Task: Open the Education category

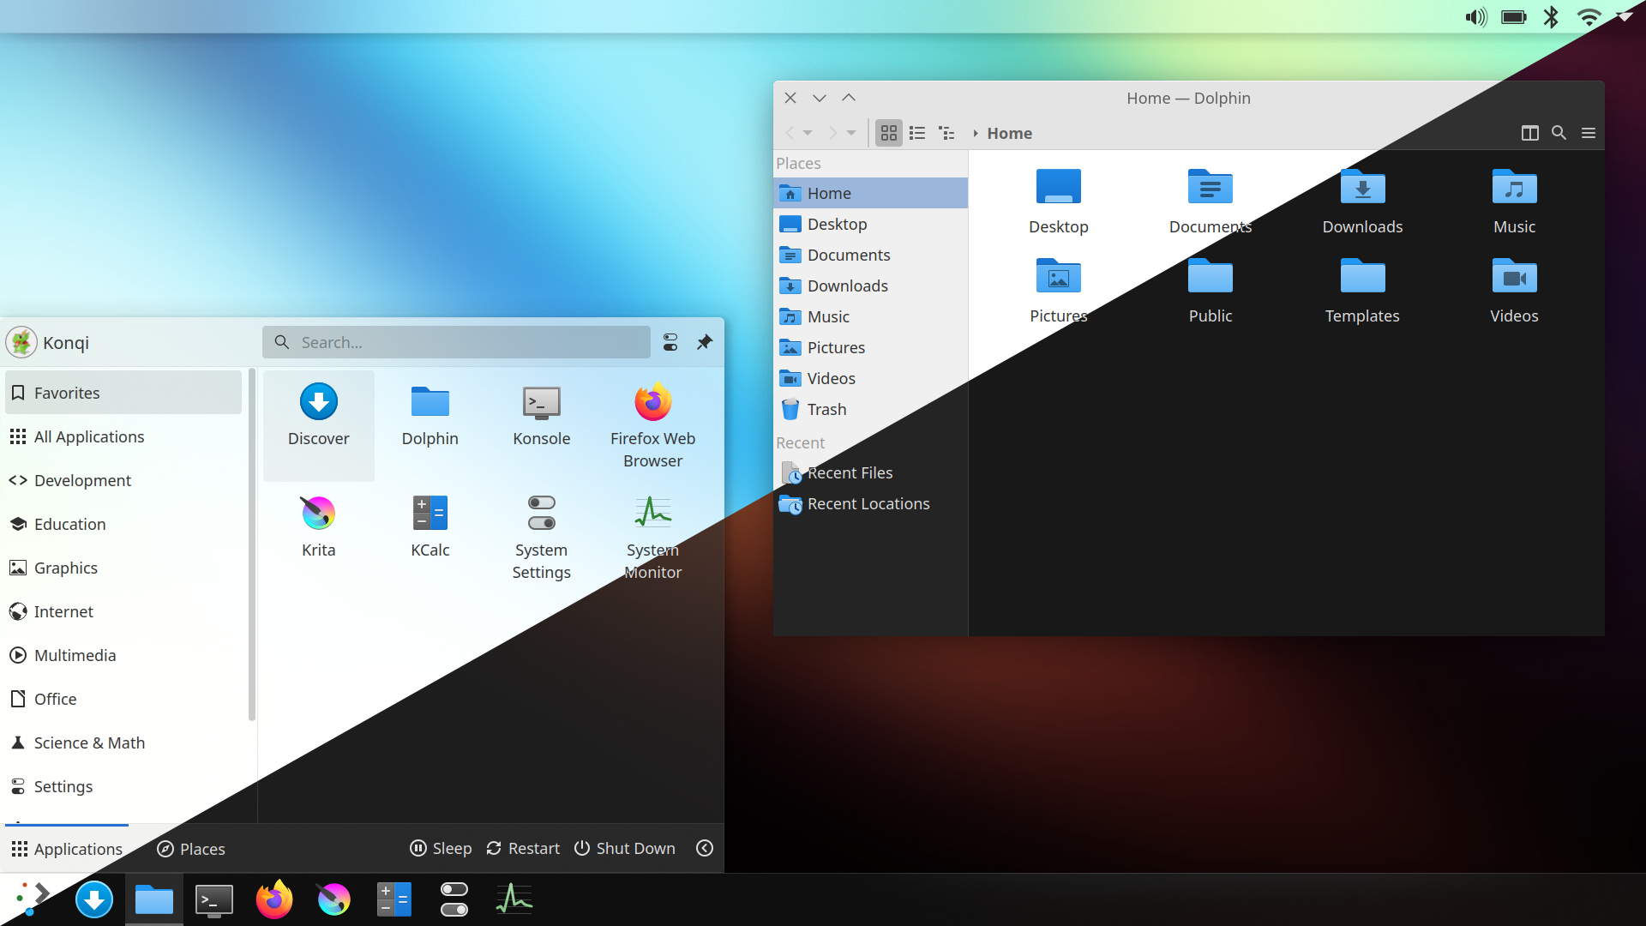Action: pos(123,524)
